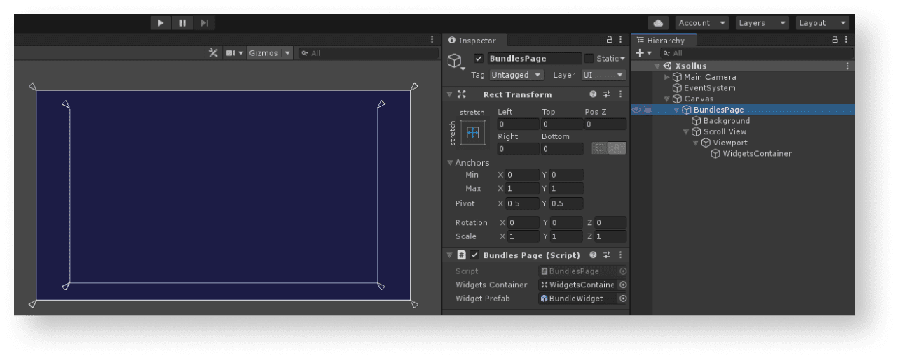Enable the Static checkbox
Viewport: 897px width, 358px height.
point(589,59)
